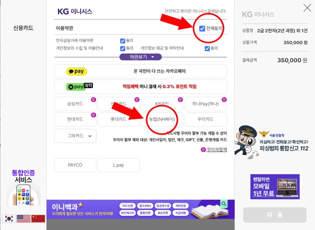Screen dimensions: 315x230
Task: Open the 그외카드 other cards dropdown
Action: pos(75,136)
